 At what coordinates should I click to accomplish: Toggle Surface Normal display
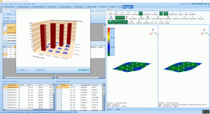[x=173, y=13]
